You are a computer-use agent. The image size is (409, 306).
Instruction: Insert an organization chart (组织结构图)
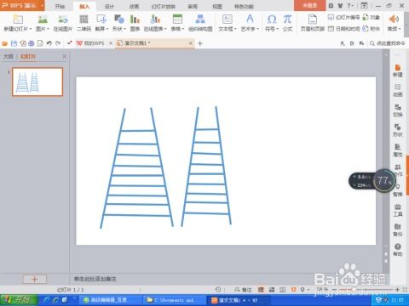tap(200, 23)
